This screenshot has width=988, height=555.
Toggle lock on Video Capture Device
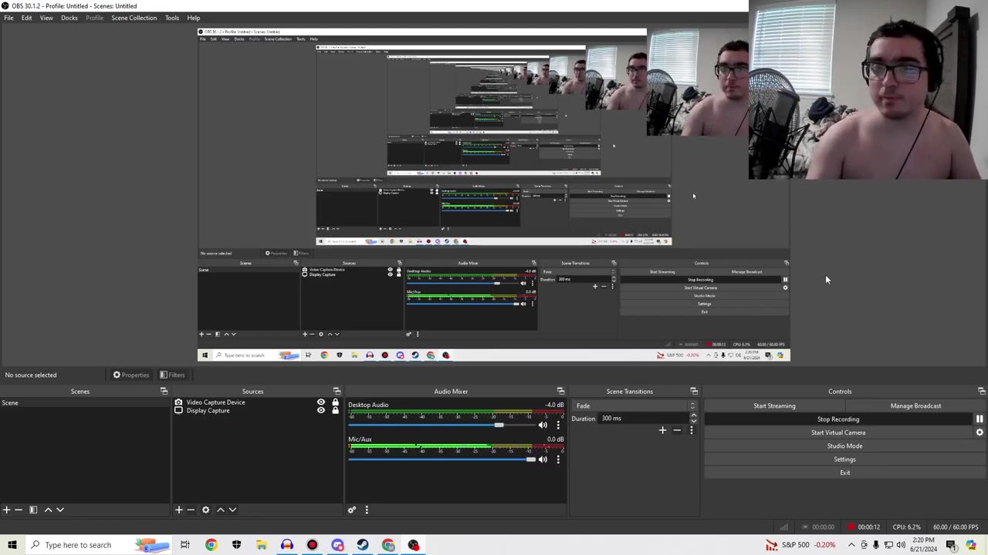click(335, 402)
